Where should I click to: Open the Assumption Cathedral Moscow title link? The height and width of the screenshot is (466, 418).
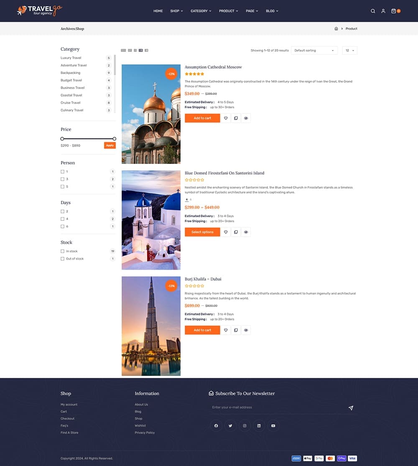tap(213, 67)
